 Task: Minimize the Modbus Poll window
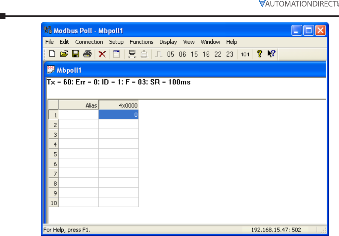pos(296,30)
